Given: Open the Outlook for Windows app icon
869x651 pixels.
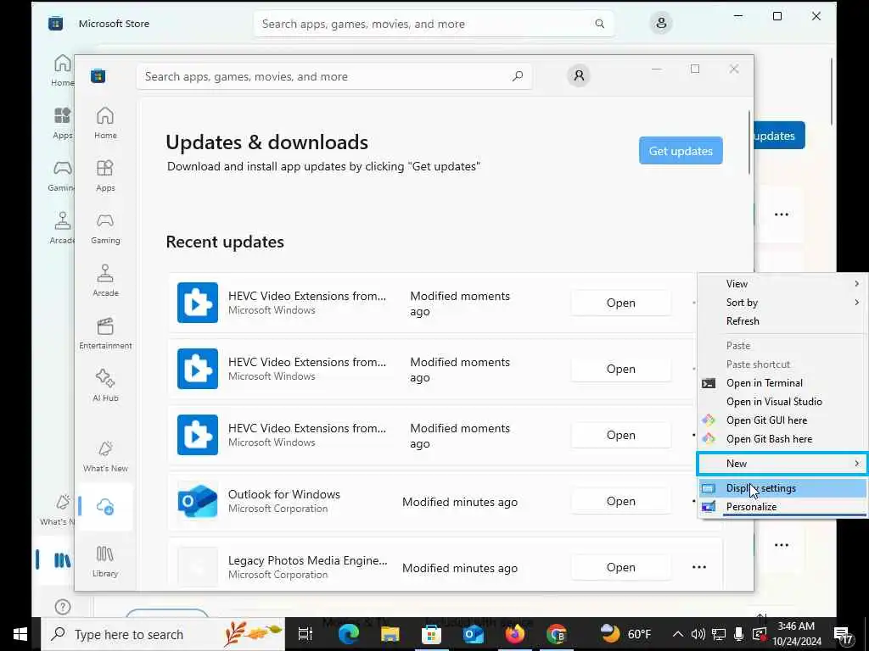Looking at the screenshot, I should coord(197,501).
